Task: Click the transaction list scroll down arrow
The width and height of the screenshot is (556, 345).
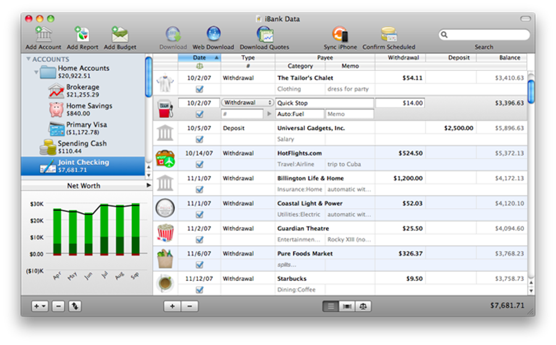Action: click(x=531, y=290)
